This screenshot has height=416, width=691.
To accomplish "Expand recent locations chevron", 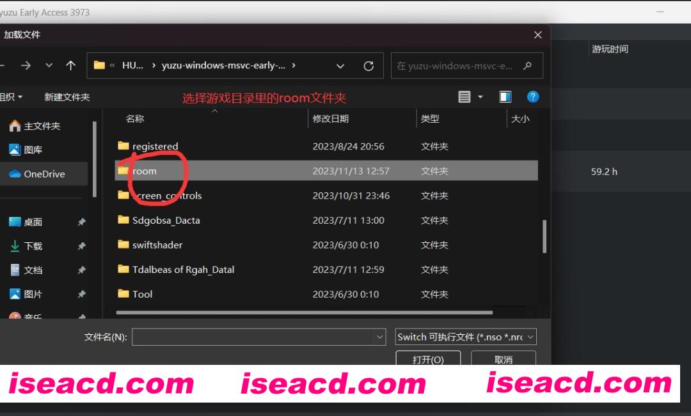I will pos(49,66).
